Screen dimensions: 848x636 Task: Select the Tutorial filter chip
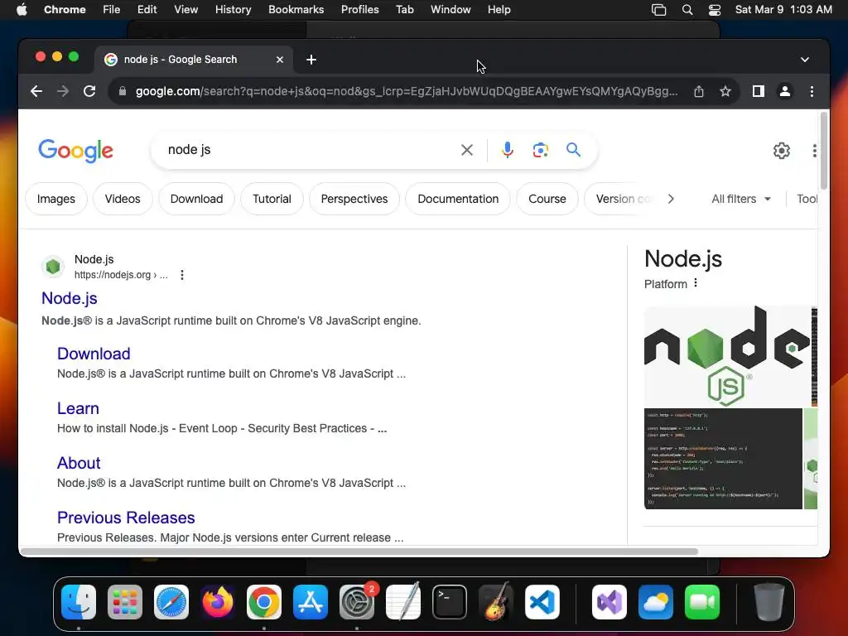(272, 199)
